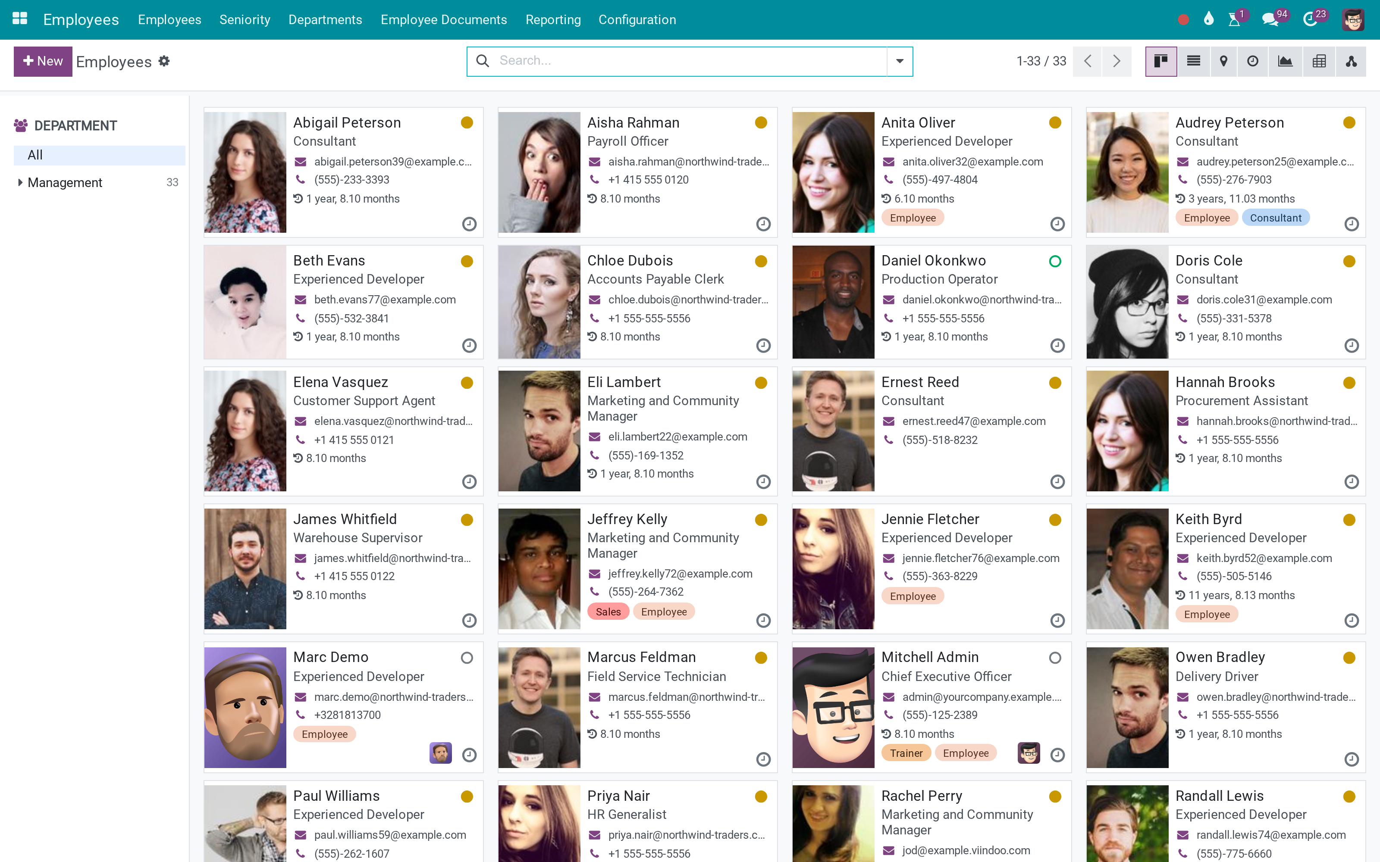Switch to Kanban view
This screenshot has width=1380, height=862.
[x=1161, y=61]
